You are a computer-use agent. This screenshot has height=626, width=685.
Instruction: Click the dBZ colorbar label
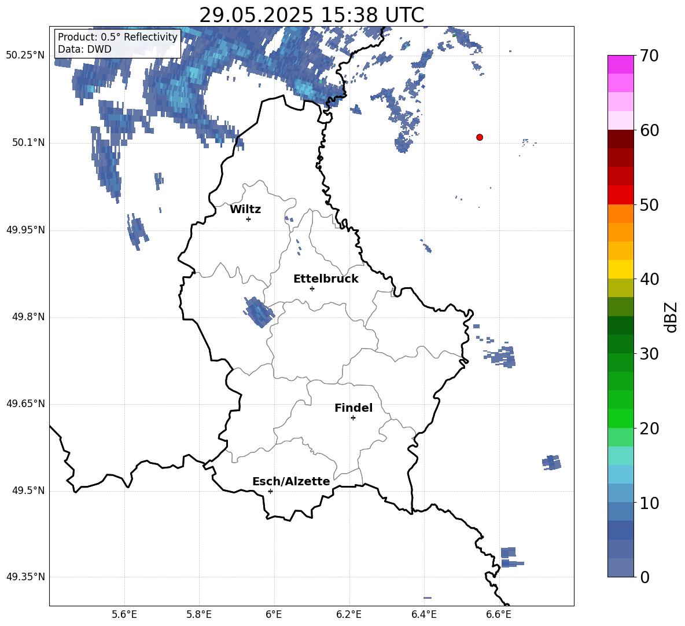(671, 317)
